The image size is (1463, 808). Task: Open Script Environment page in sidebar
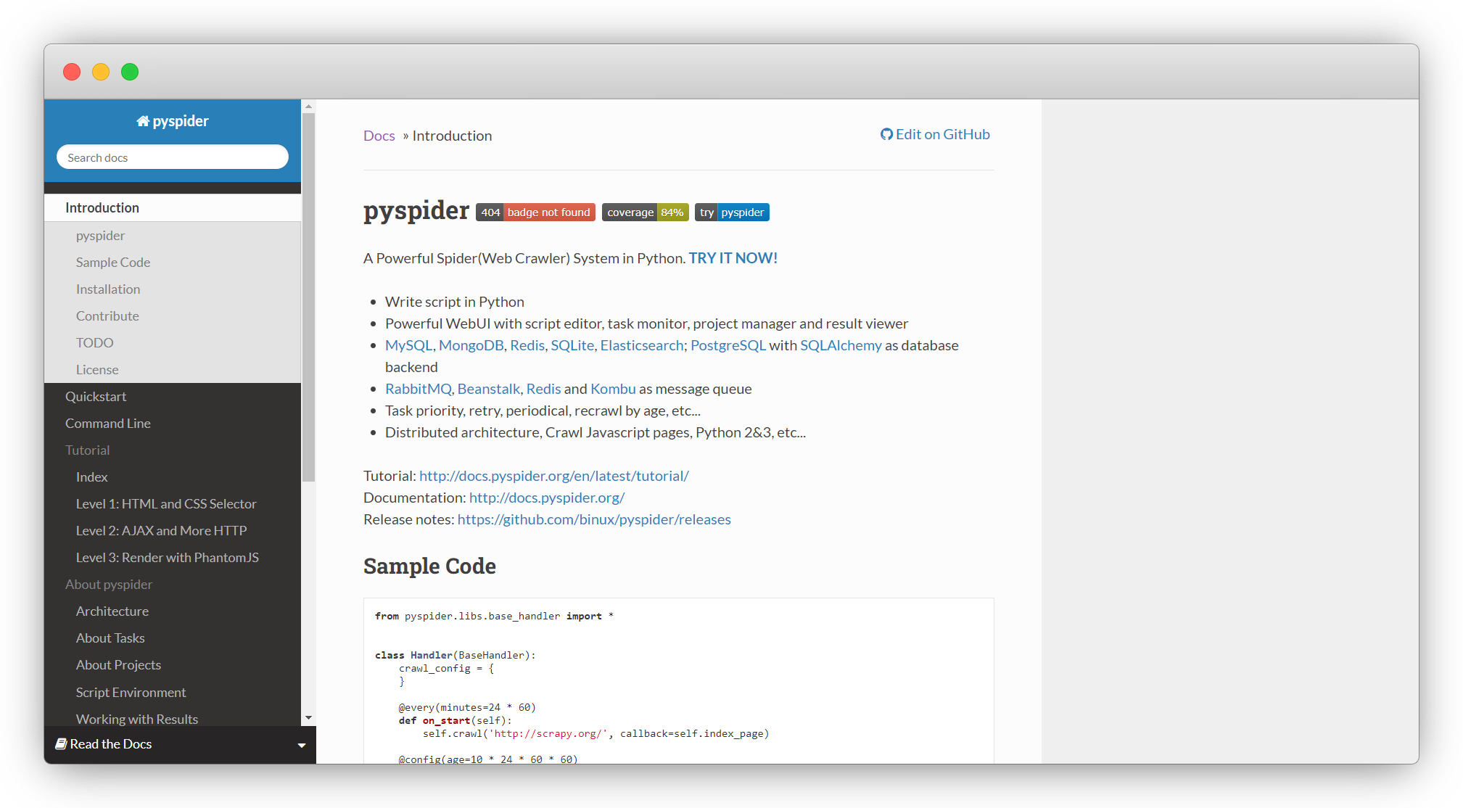[x=173, y=693]
